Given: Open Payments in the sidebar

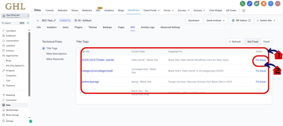Looking at the screenshot, I should 10,85.
